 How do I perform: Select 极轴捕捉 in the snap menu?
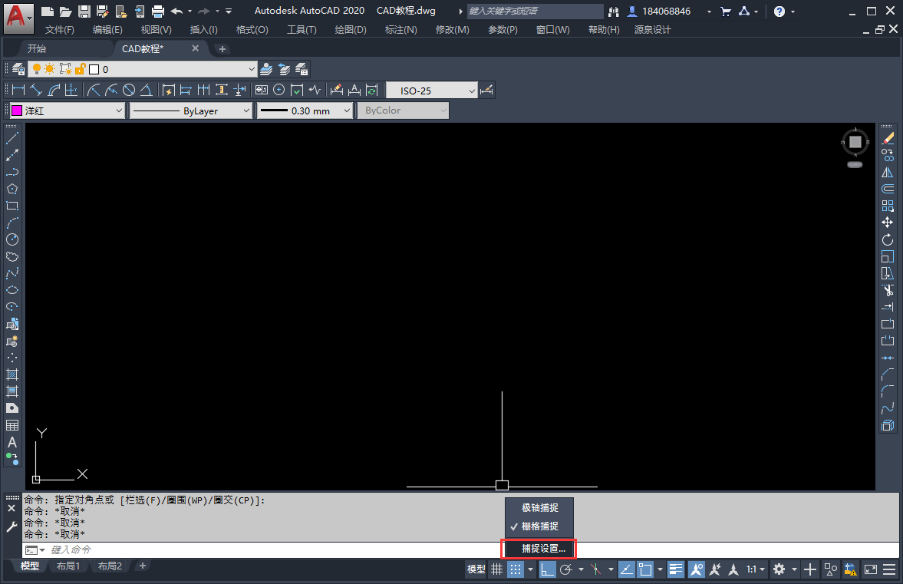[x=539, y=507]
